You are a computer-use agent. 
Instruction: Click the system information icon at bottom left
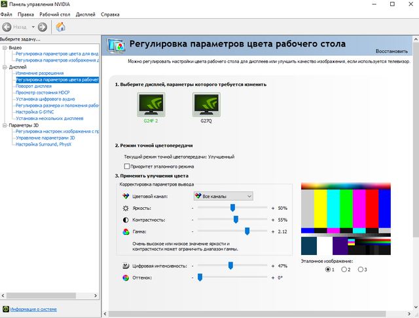click(x=6, y=309)
